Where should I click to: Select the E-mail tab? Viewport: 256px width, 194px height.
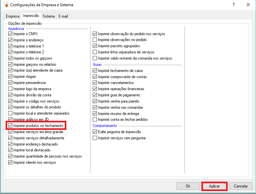point(63,16)
